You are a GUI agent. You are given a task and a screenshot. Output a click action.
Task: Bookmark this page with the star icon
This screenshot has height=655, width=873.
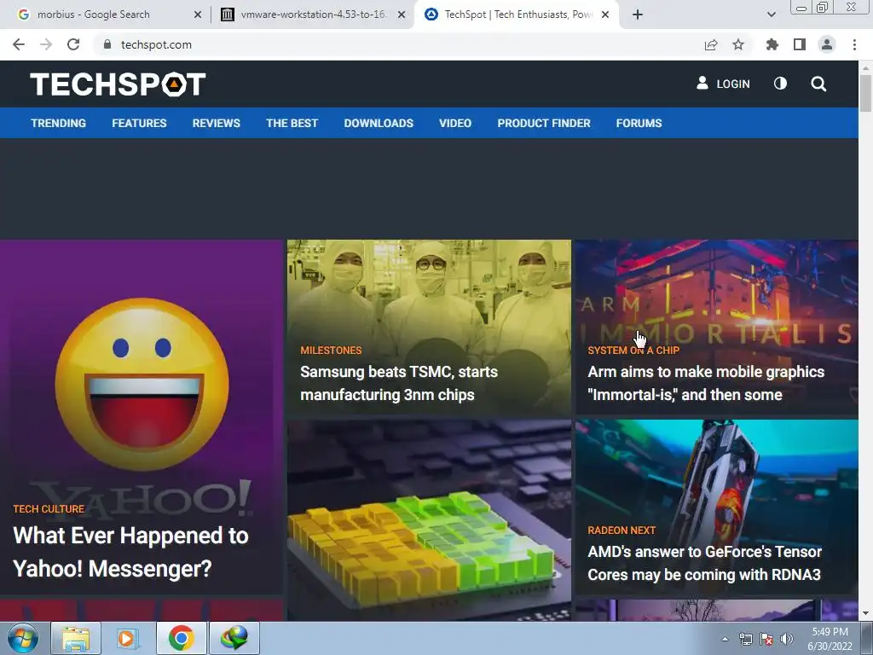click(738, 44)
